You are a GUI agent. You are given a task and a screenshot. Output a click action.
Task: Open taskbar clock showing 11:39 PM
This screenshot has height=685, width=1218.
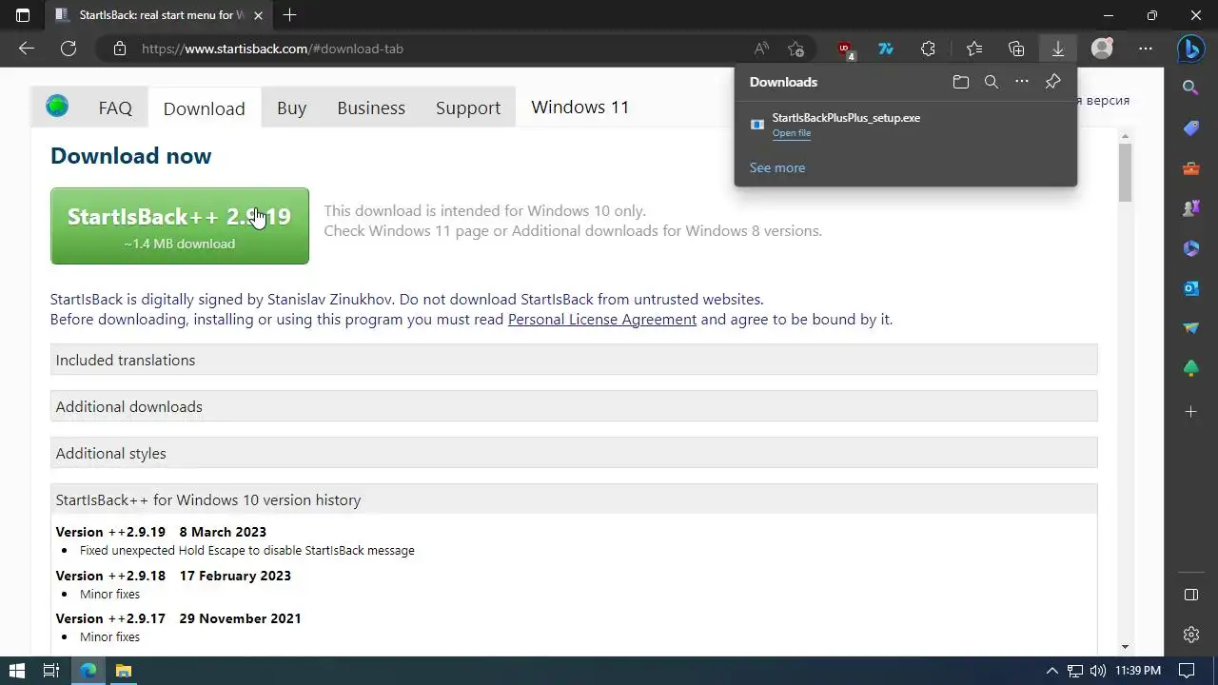pyautogui.click(x=1137, y=671)
